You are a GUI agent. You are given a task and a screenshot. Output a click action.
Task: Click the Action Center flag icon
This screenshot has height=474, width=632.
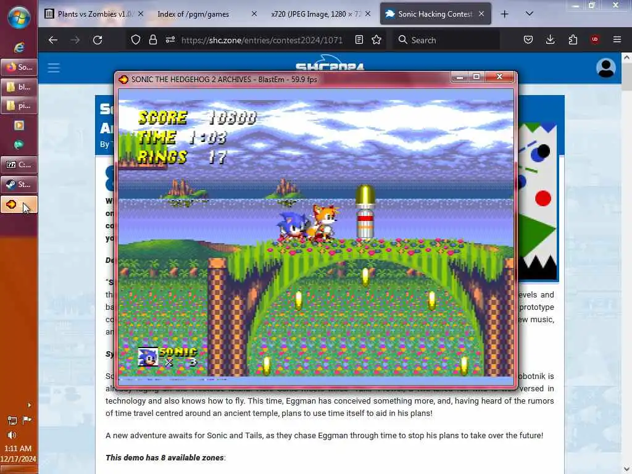(x=27, y=420)
